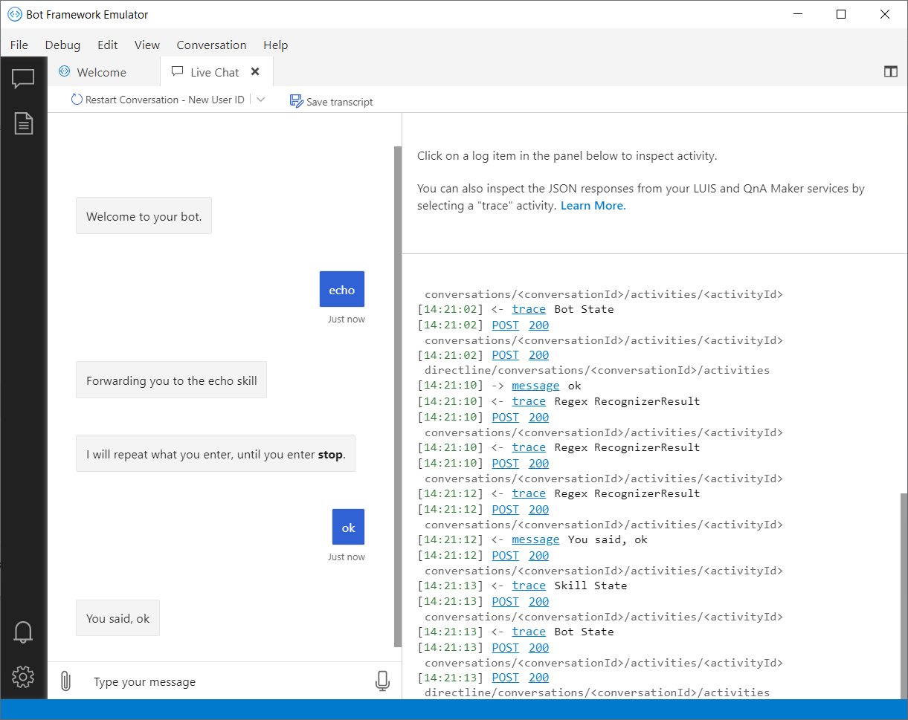Switch to the Welcome tab
Screen dimensions: 908x720
(101, 72)
